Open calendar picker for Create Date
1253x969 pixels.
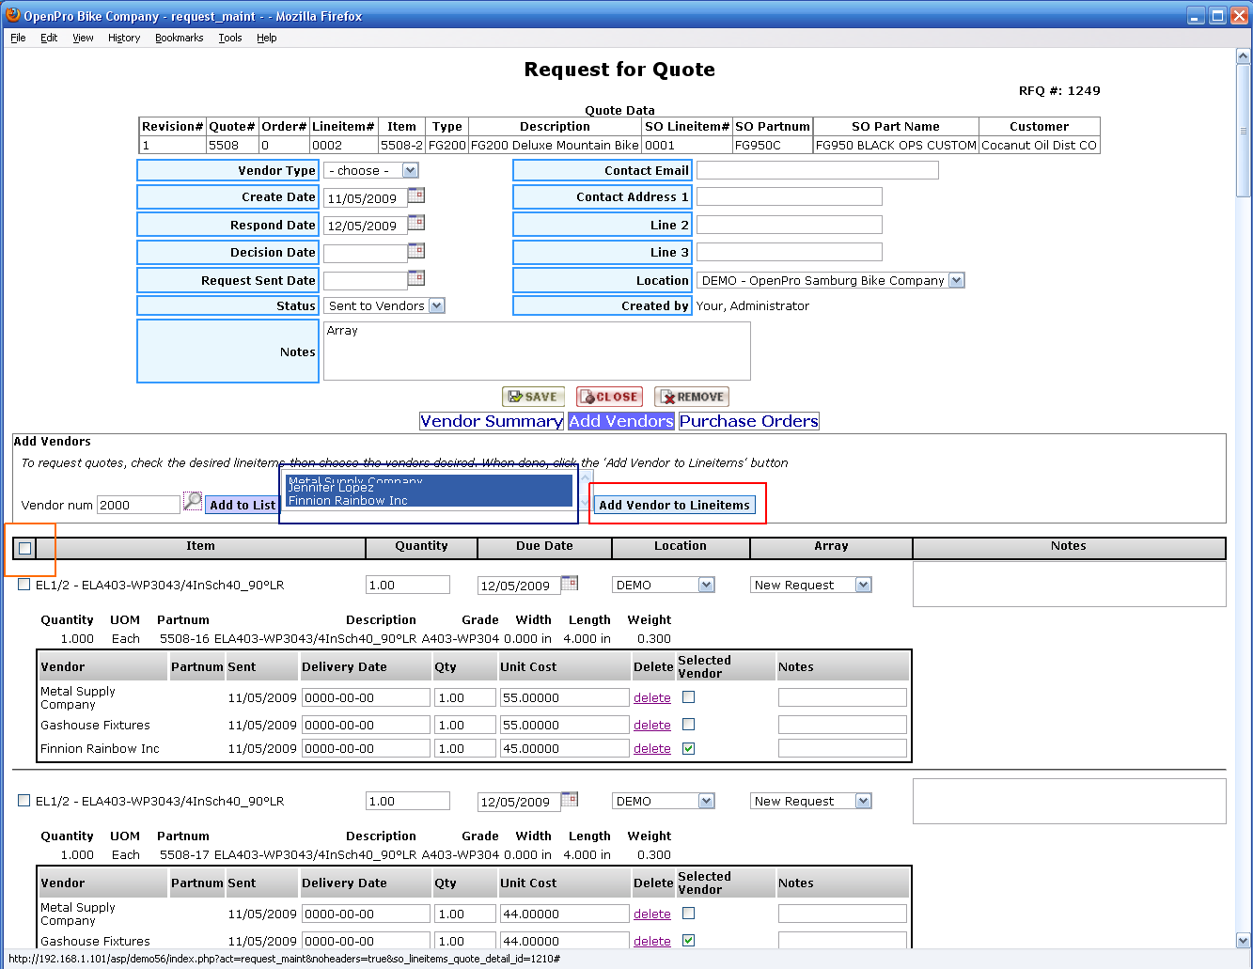[415, 195]
